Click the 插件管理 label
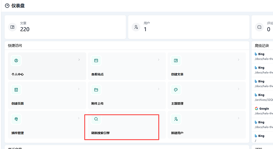 click(17, 133)
